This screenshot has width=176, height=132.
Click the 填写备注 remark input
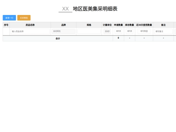pyautogui.click(x=163, y=31)
